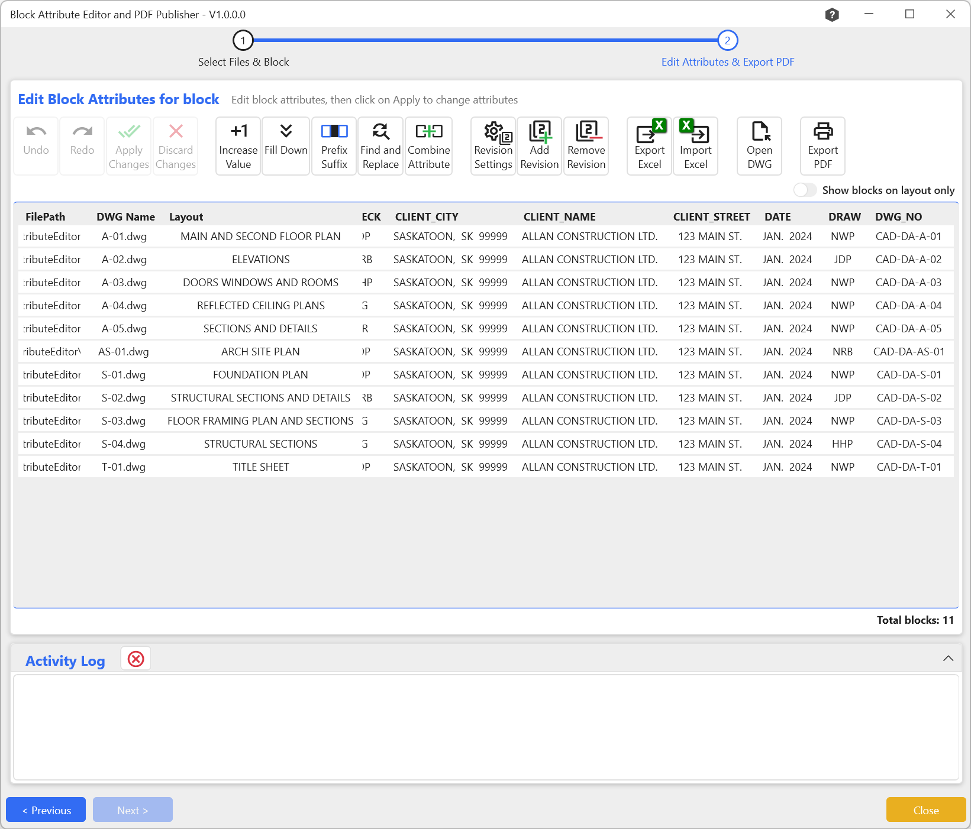Screen dimensions: 971x829
Task: Collapse the Activity Log panel
Action: 948,658
